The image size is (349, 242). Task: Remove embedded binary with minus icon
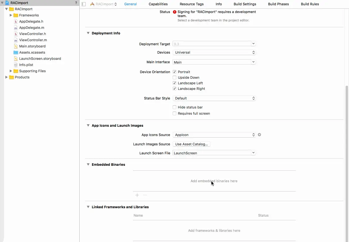145,195
